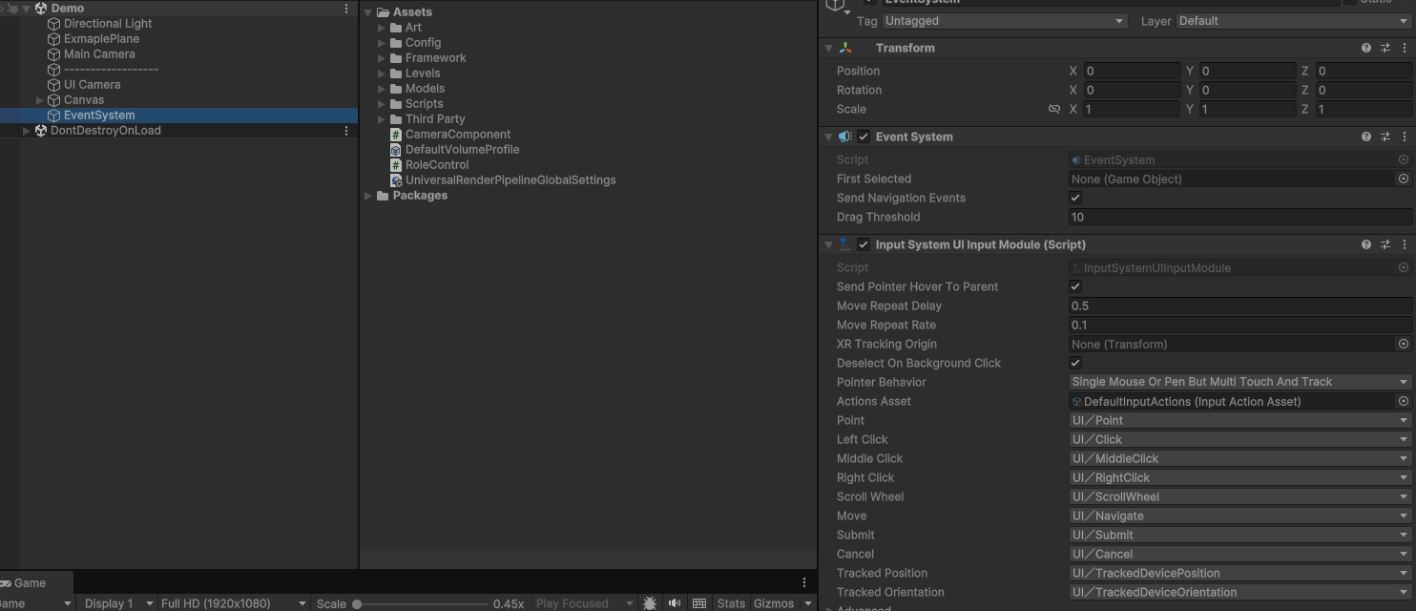The width and height of the screenshot is (1416, 611).
Task: Click the Move Repeat Delay field
Action: coord(1239,305)
